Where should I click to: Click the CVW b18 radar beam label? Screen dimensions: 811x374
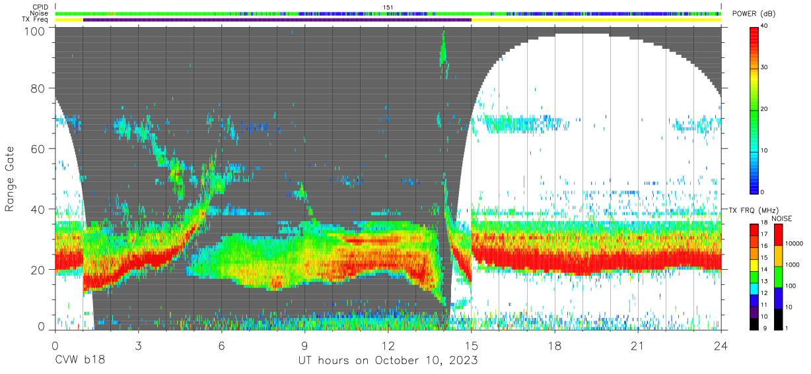coord(80,361)
